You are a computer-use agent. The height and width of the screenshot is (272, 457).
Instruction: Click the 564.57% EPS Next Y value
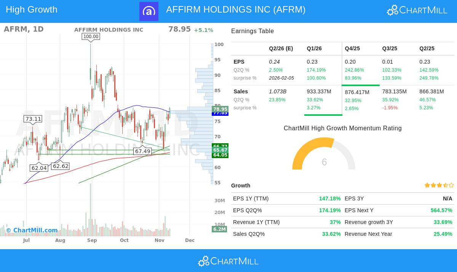tap(441, 210)
